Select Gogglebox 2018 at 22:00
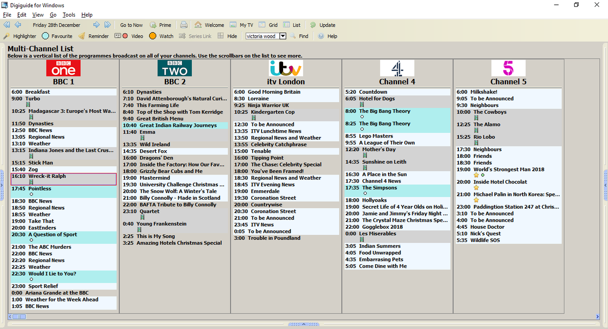 click(x=398, y=227)
